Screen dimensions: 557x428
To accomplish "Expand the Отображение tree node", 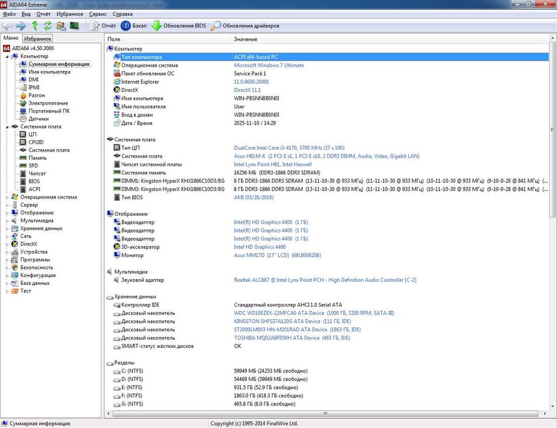I will (7, 213).
